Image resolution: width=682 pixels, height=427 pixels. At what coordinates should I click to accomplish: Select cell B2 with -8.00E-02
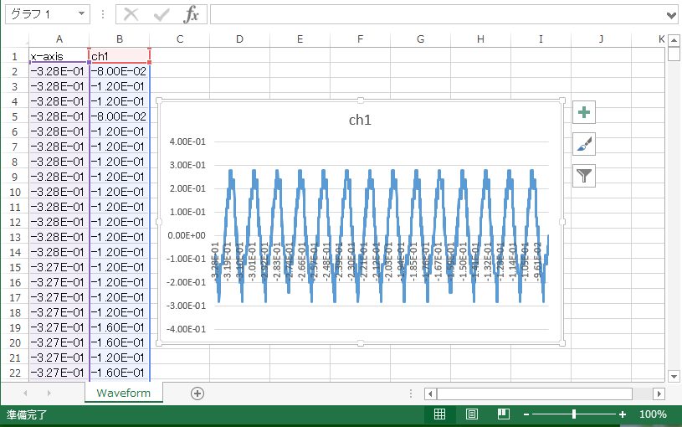(119, 71)
